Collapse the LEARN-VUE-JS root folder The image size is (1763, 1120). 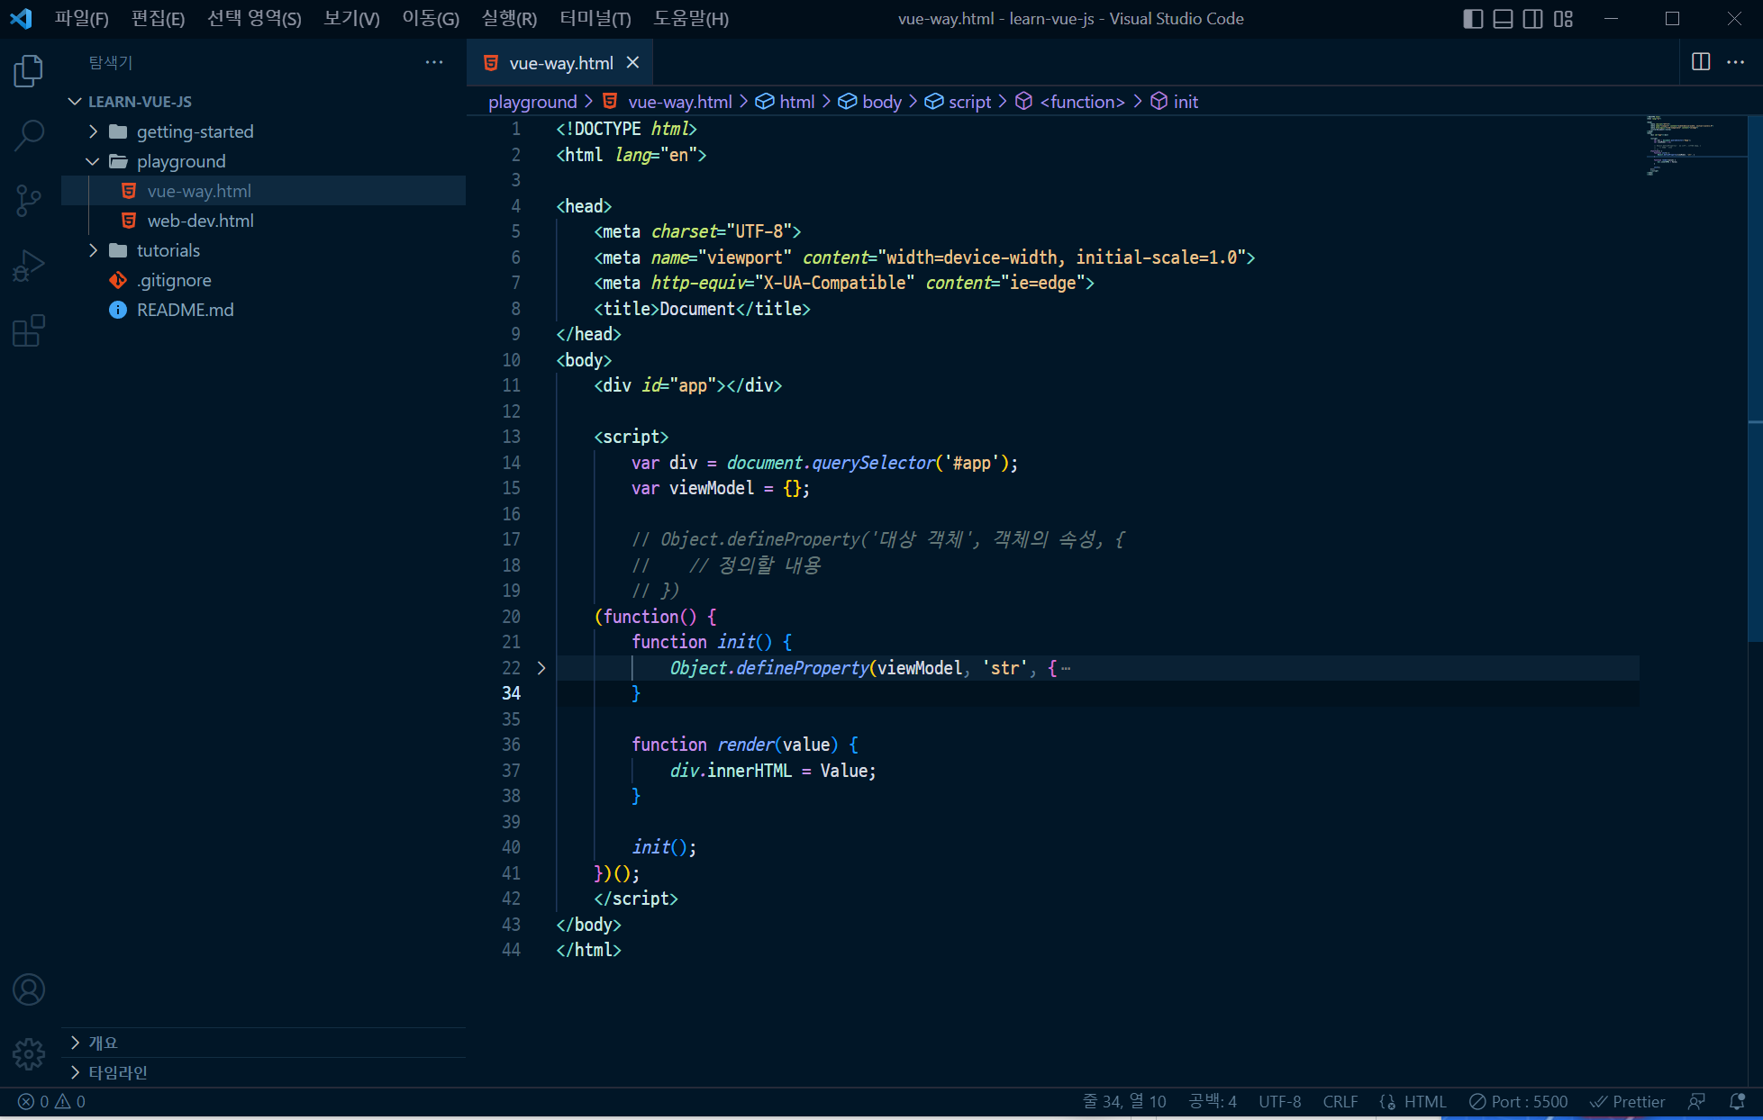click(x=263, y=102)
